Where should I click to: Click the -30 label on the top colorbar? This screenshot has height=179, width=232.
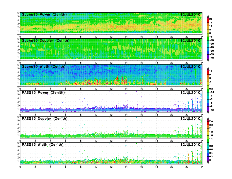[211, 51]
